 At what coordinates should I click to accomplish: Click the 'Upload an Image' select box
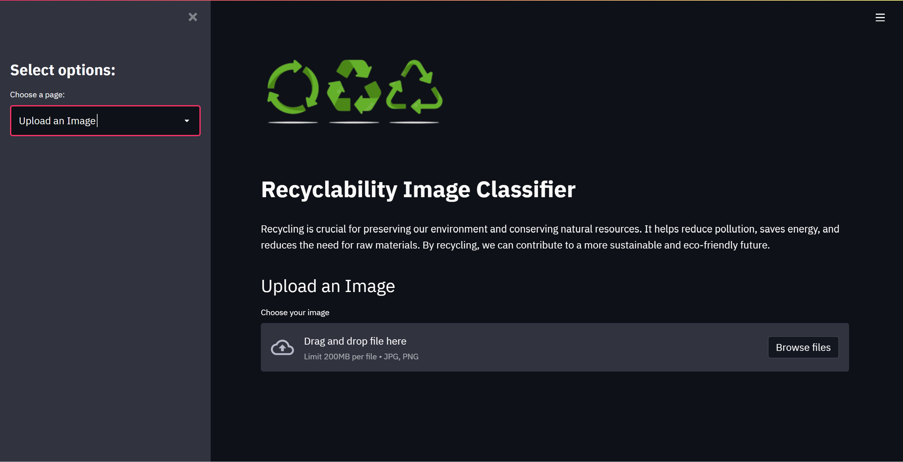coord(105,121)
